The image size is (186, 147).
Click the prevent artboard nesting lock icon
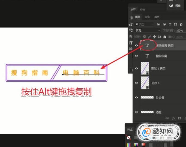(x=160, y=37)
